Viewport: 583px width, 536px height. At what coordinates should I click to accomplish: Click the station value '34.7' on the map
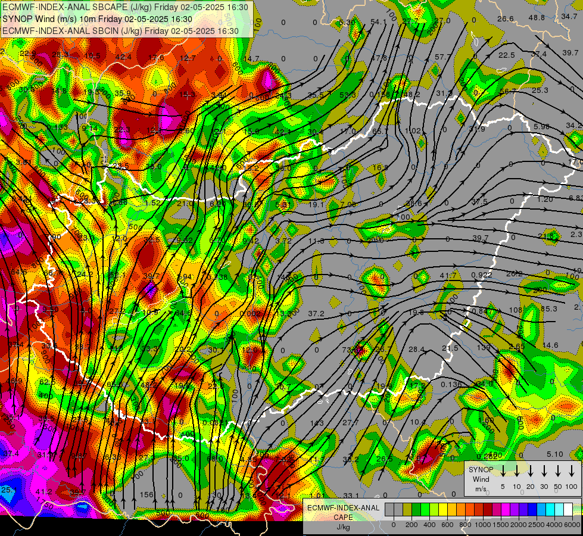(x=569, y=16)
